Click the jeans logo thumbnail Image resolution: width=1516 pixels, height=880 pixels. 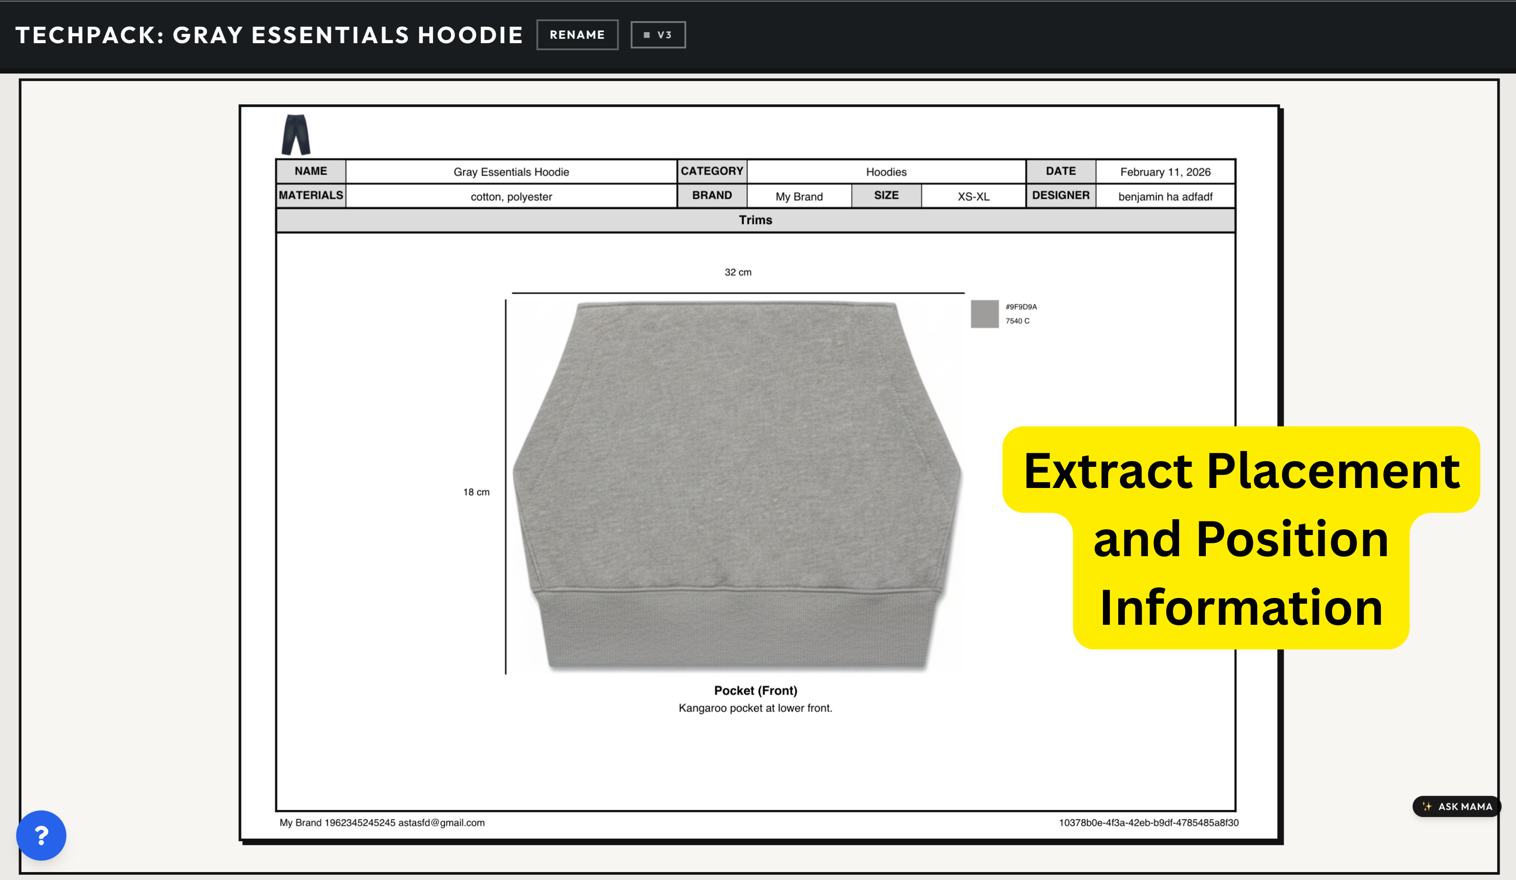click(295, 135)
